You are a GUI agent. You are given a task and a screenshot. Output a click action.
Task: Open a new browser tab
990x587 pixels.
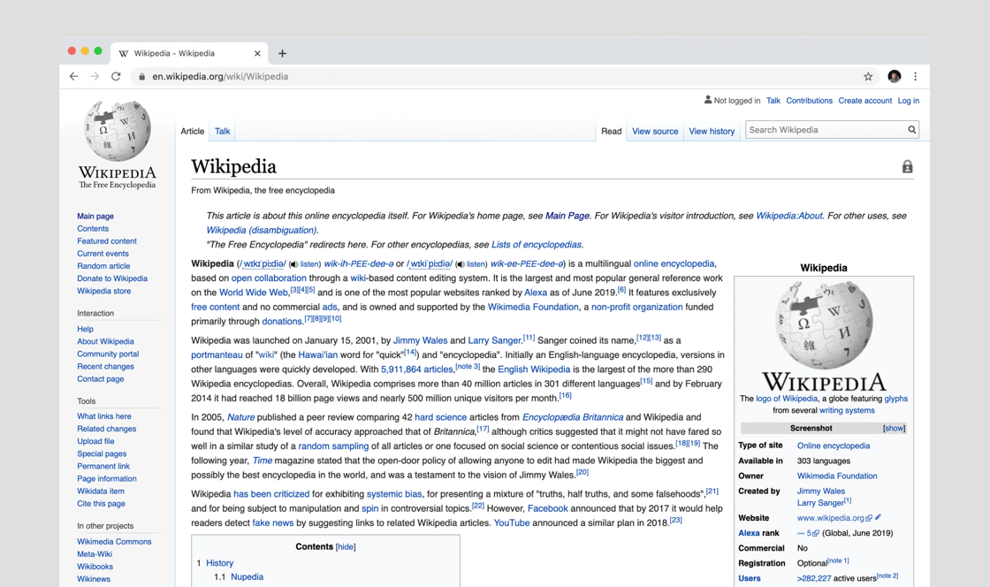click(282, 53)
